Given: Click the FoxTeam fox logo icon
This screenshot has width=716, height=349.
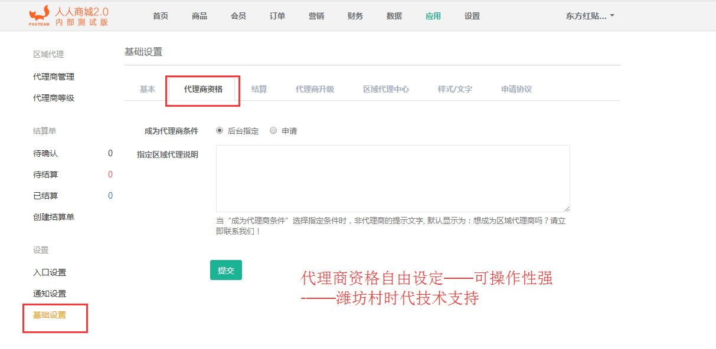Looking at the screenshot, I should click(39, 14).
